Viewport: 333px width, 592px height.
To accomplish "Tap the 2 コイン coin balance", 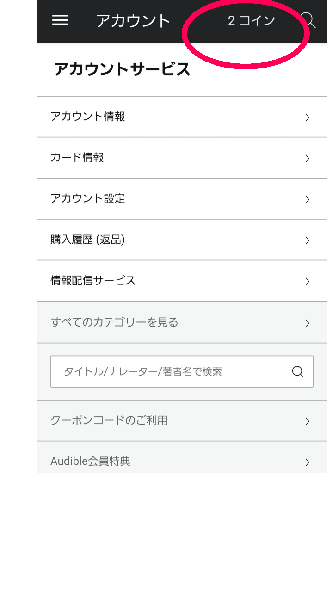I will [x=251, y=20].
